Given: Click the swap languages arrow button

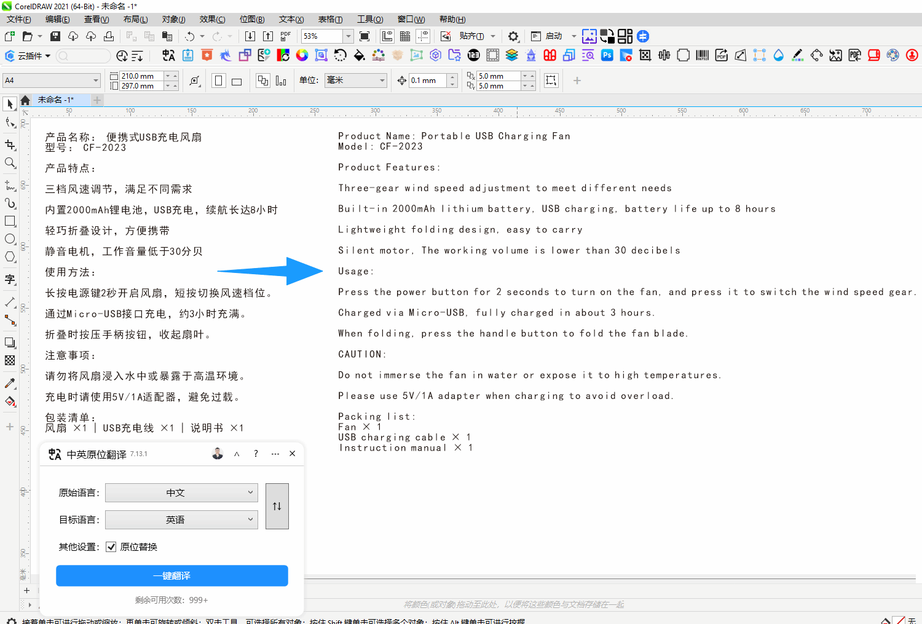Looking at the screenshot, I should 277,506.
